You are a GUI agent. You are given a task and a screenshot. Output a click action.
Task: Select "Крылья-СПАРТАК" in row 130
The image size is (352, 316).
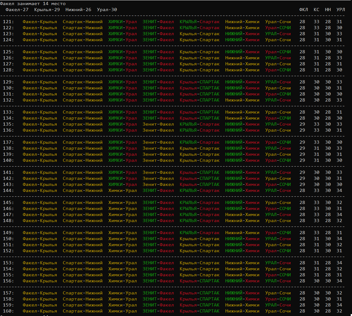pyautogui.click(x=200, y=88)
